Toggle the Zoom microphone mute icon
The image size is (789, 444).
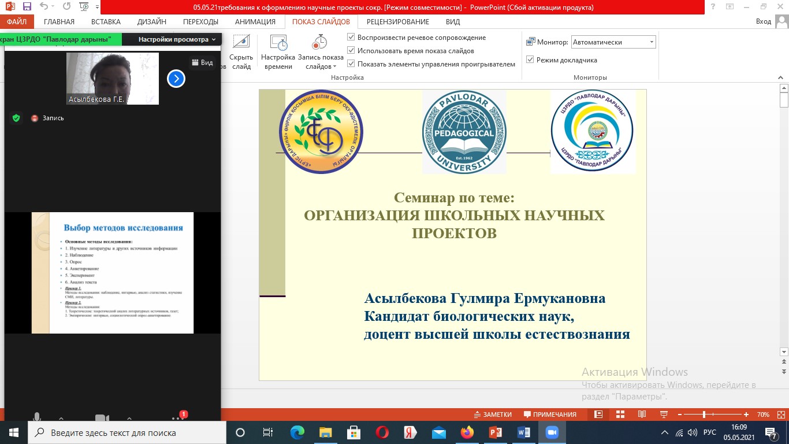(37, 418)
